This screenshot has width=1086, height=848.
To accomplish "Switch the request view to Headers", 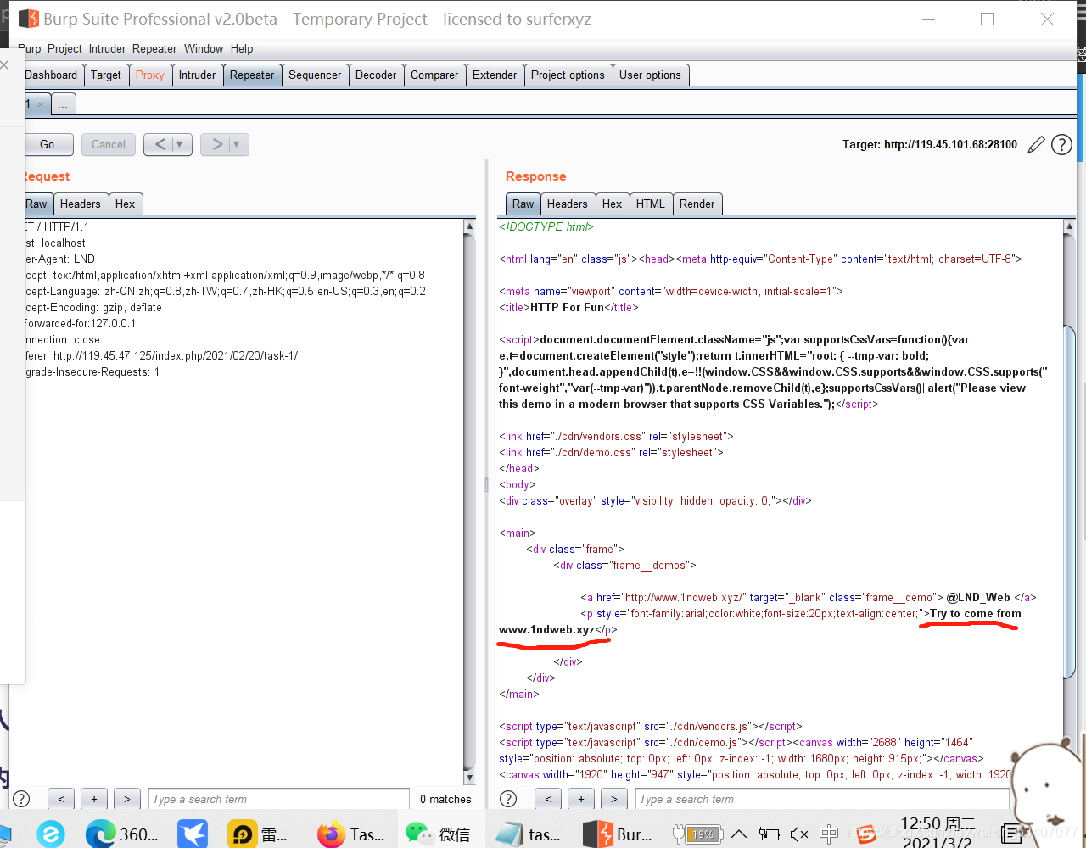I will (81, 204).
